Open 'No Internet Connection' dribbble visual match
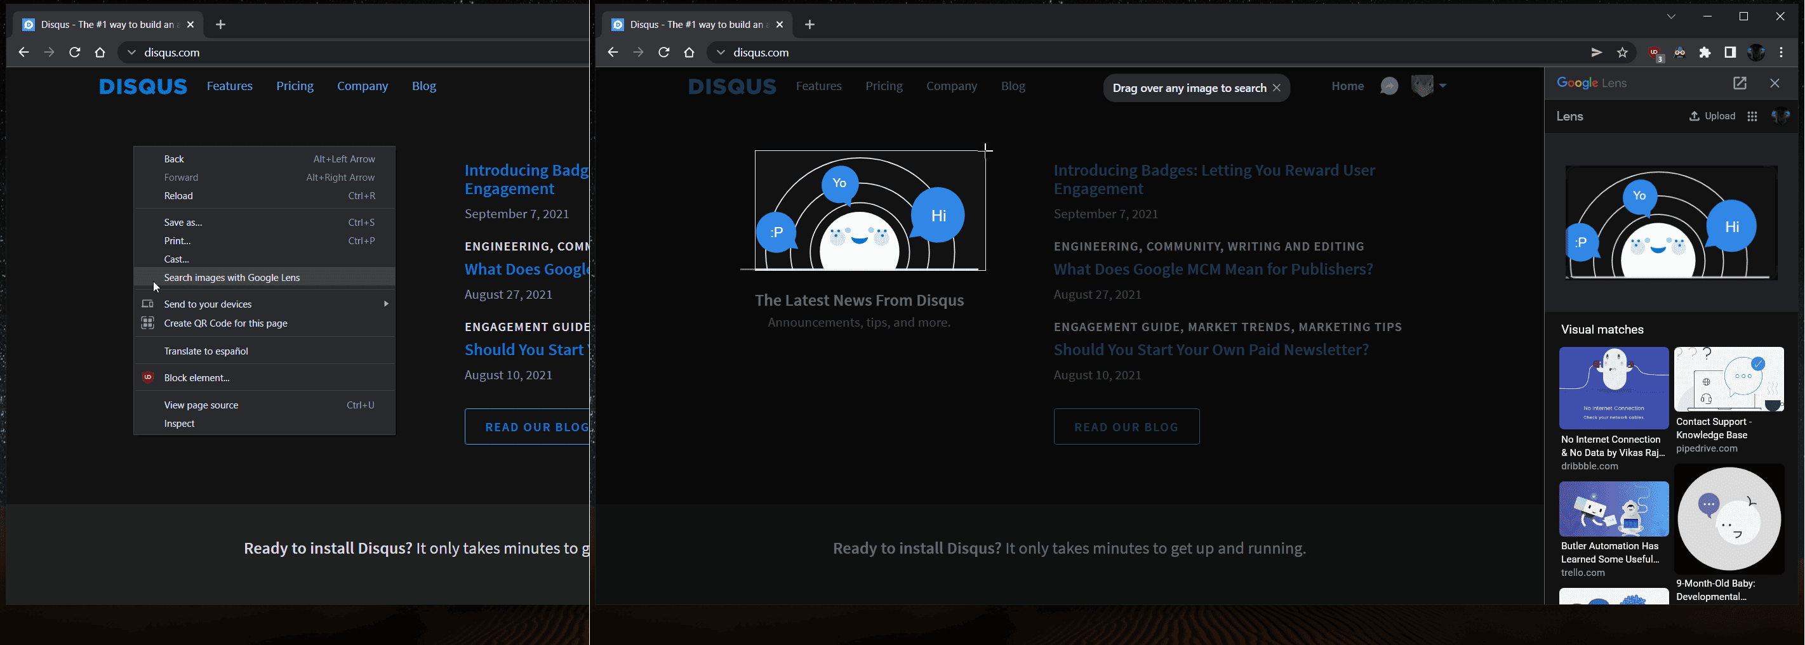1805x645 pixels. 1614,409
